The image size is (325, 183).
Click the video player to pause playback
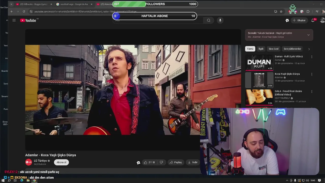click(x=133, y=90)
